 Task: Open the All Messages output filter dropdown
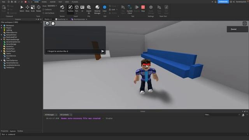tap(51, 115)
